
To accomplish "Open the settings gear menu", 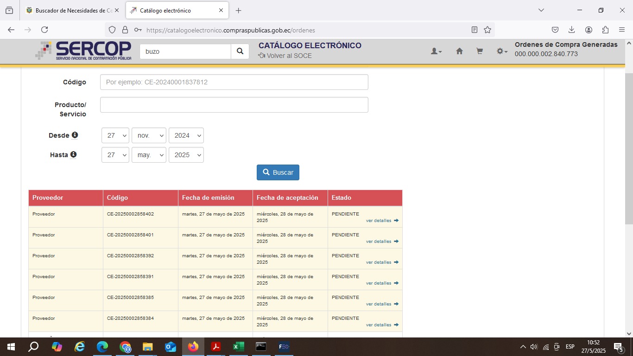I will 501,51.
